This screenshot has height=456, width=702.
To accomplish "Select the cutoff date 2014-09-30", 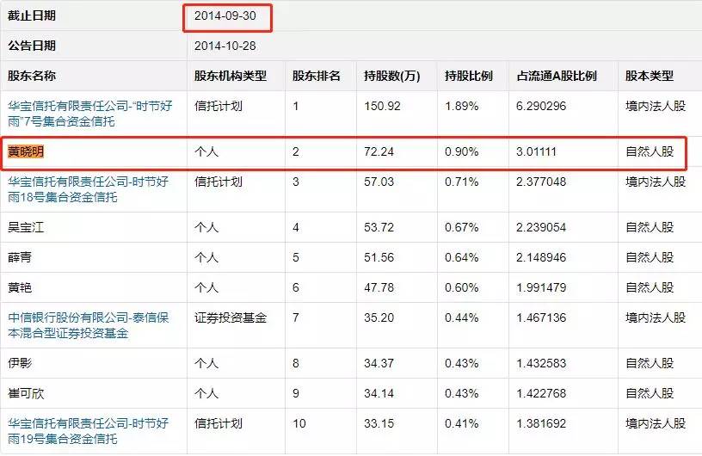I will (225, 15).
